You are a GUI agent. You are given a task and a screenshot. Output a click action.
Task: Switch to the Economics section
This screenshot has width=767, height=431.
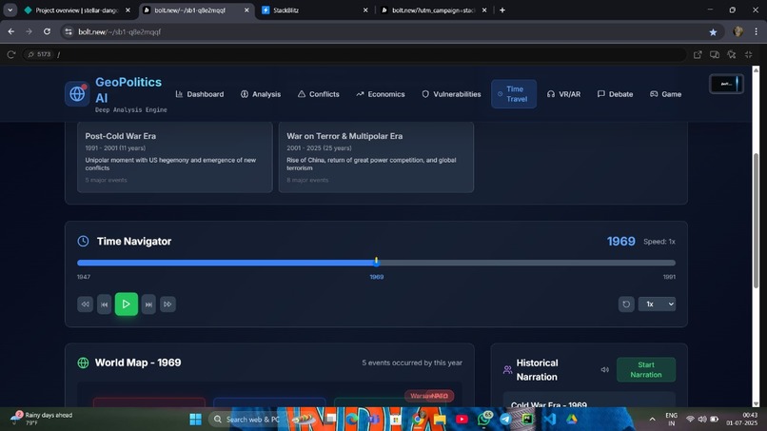pos(381,94)
